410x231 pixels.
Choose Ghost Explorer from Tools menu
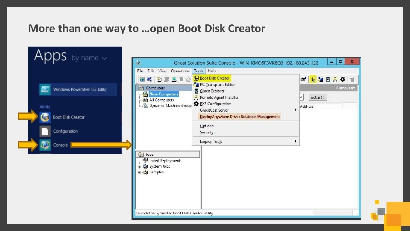pyautogui.click(x=246, y=91)
